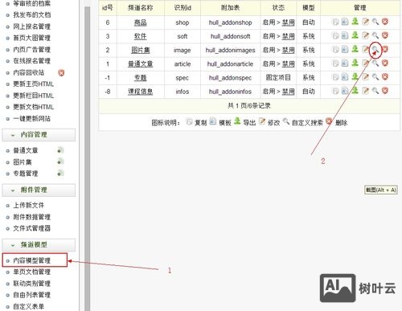Delete the 普通文章 channel model
The width and height of the screenshot is (402, 311).
pos(385,63)
